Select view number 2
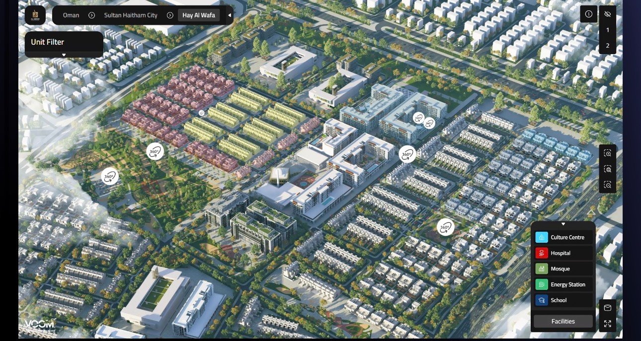This screenshot has width=641, height=341. tap(607, 46)
